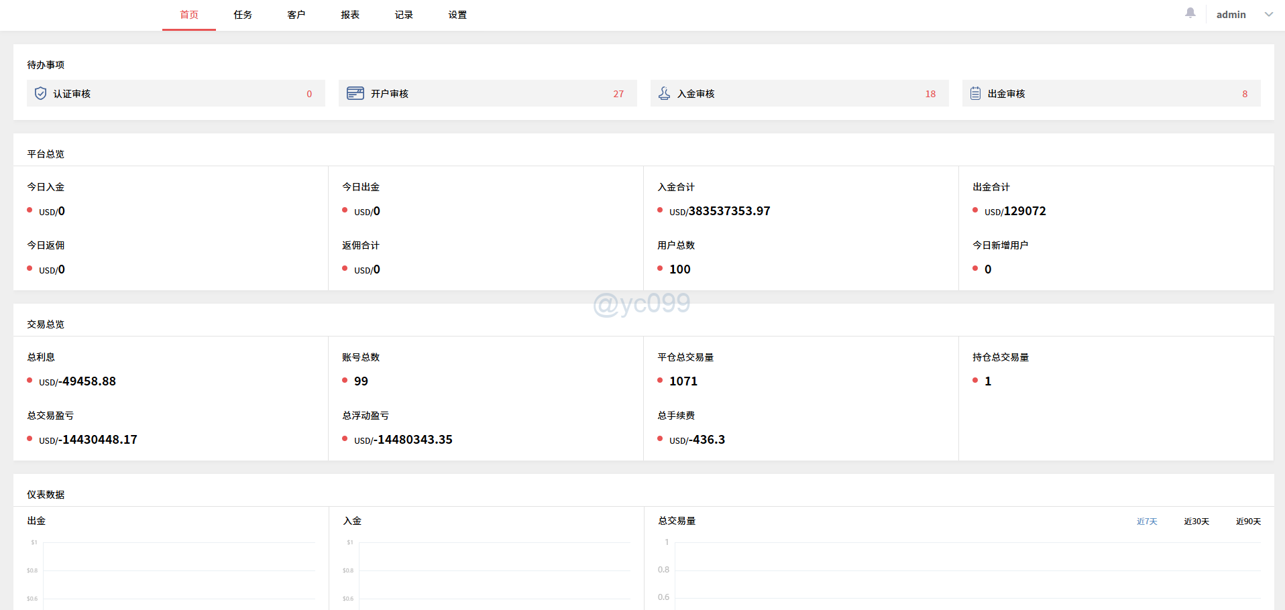1285x610 pixels.
Task: Open the 记录 page
Action: pyautogui.click(x=403, y=14)
